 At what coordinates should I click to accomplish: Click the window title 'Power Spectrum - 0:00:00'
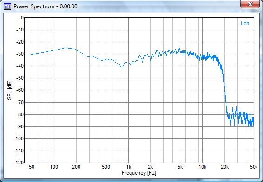(x=45, y=6)
